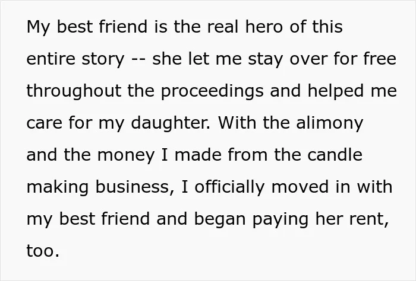This screenshot has height=281, width=416.
Task: Click the word "throughout"
Action: [x=74, y=91]
